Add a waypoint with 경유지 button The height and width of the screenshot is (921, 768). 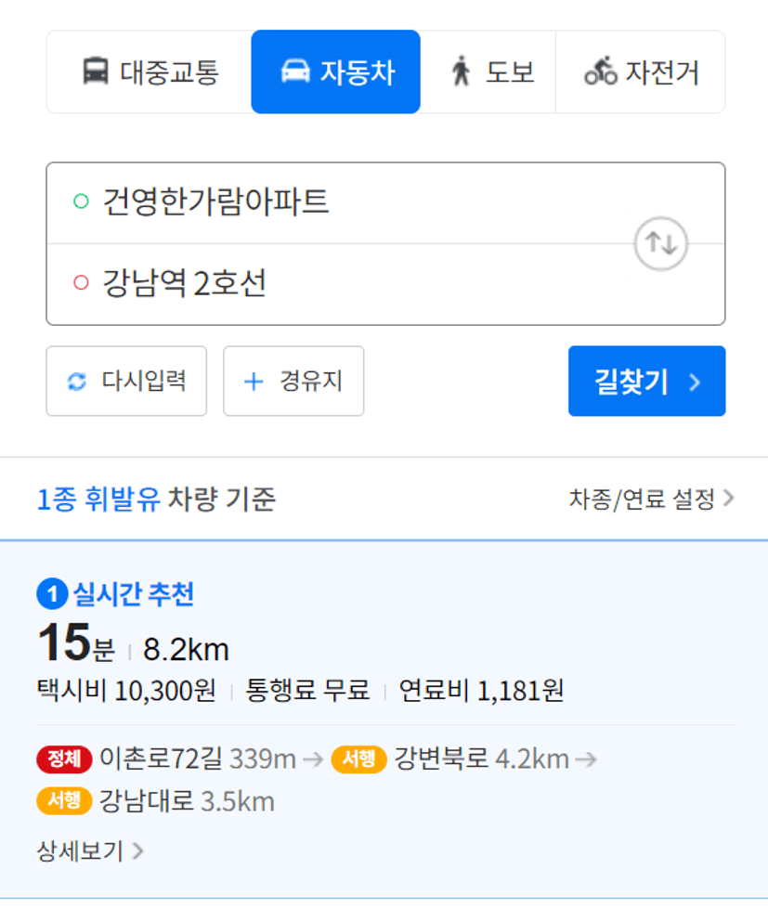pyautogui.click(x=293, y=381)
